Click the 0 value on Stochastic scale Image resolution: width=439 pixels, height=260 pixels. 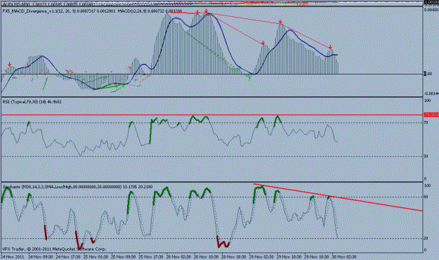click(425, 250)
